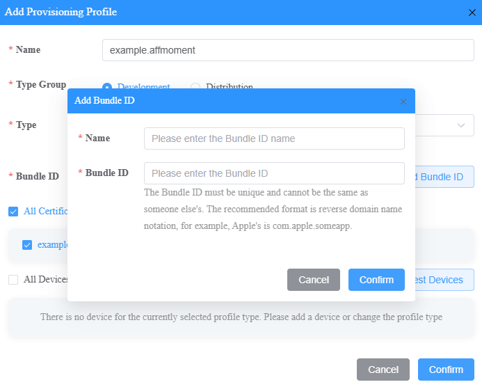Select the Development type group radio

107,87
